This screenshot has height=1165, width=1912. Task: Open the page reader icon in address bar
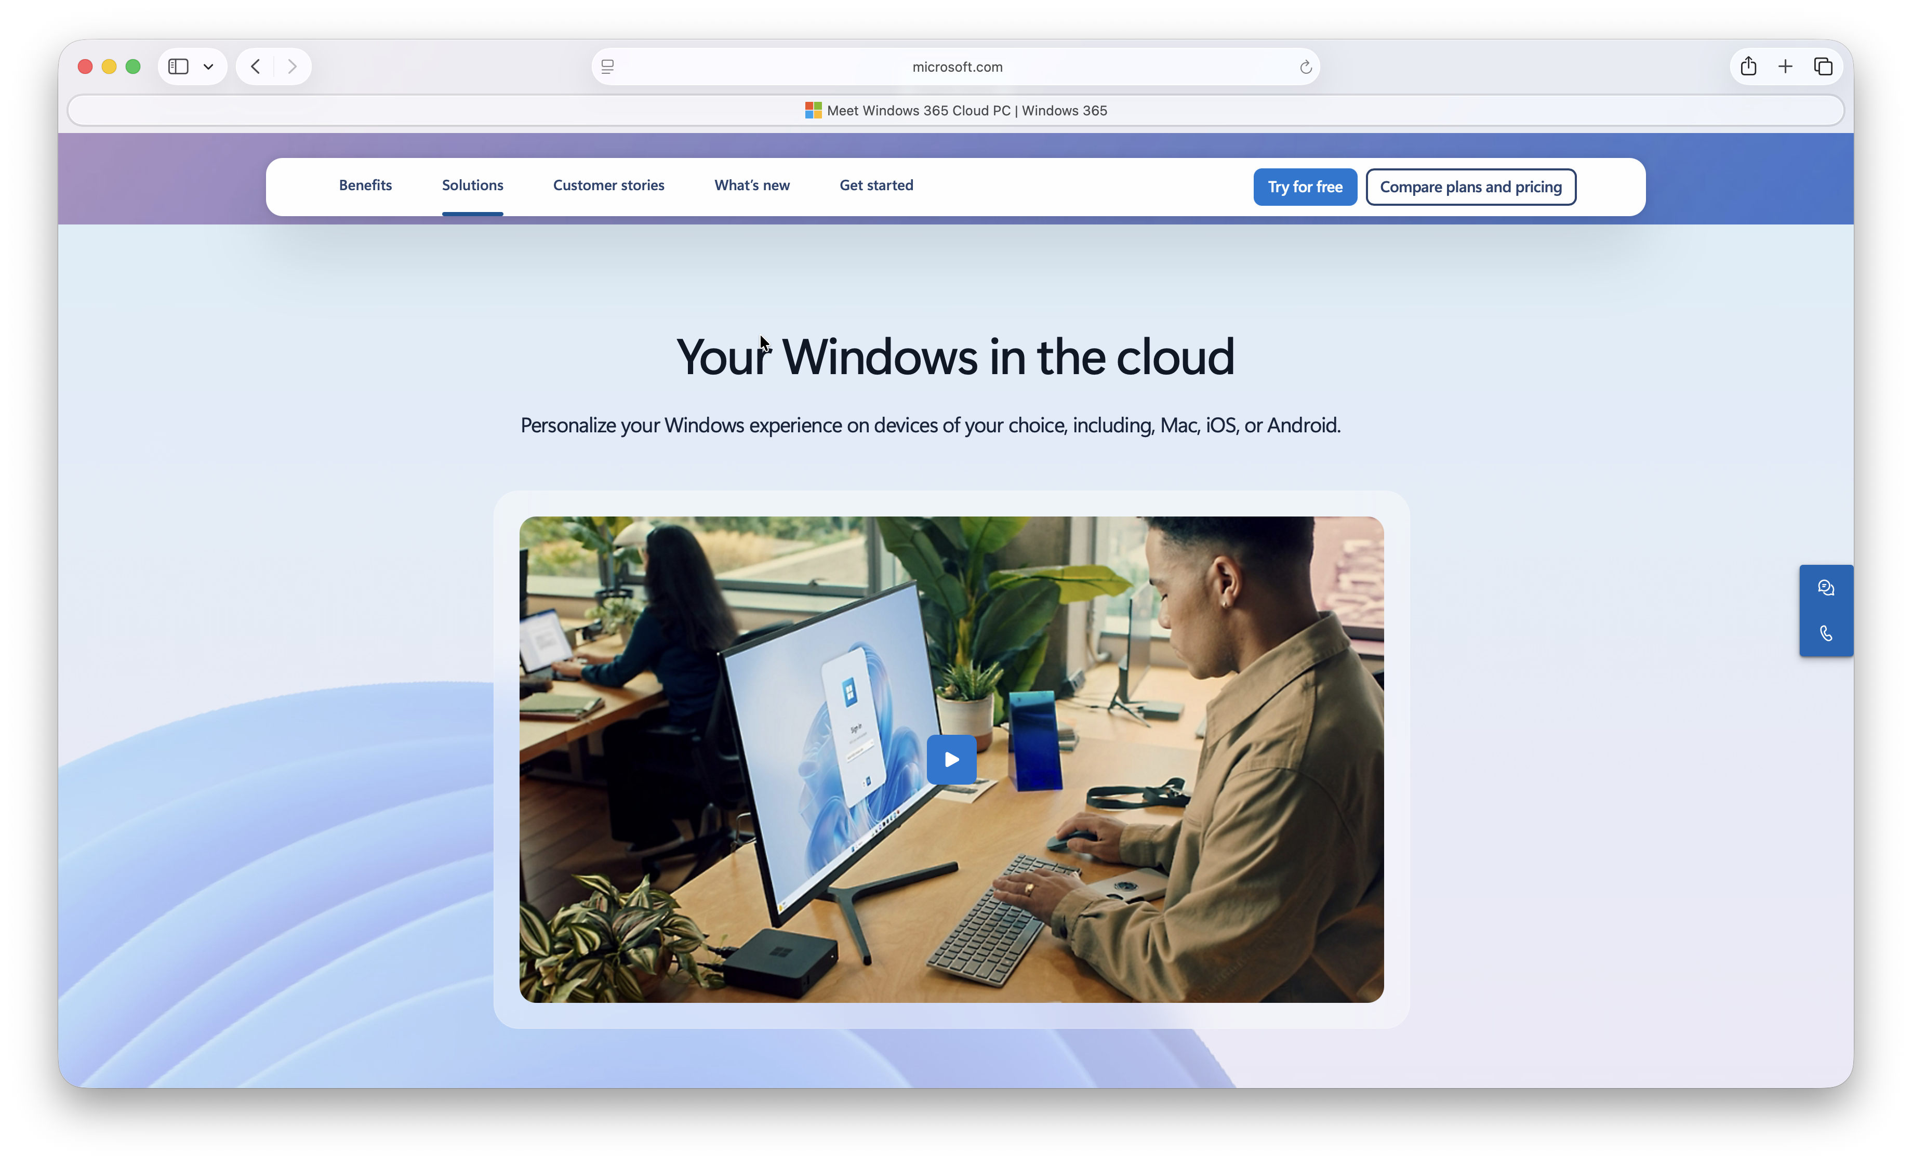(x=607, y=67)
